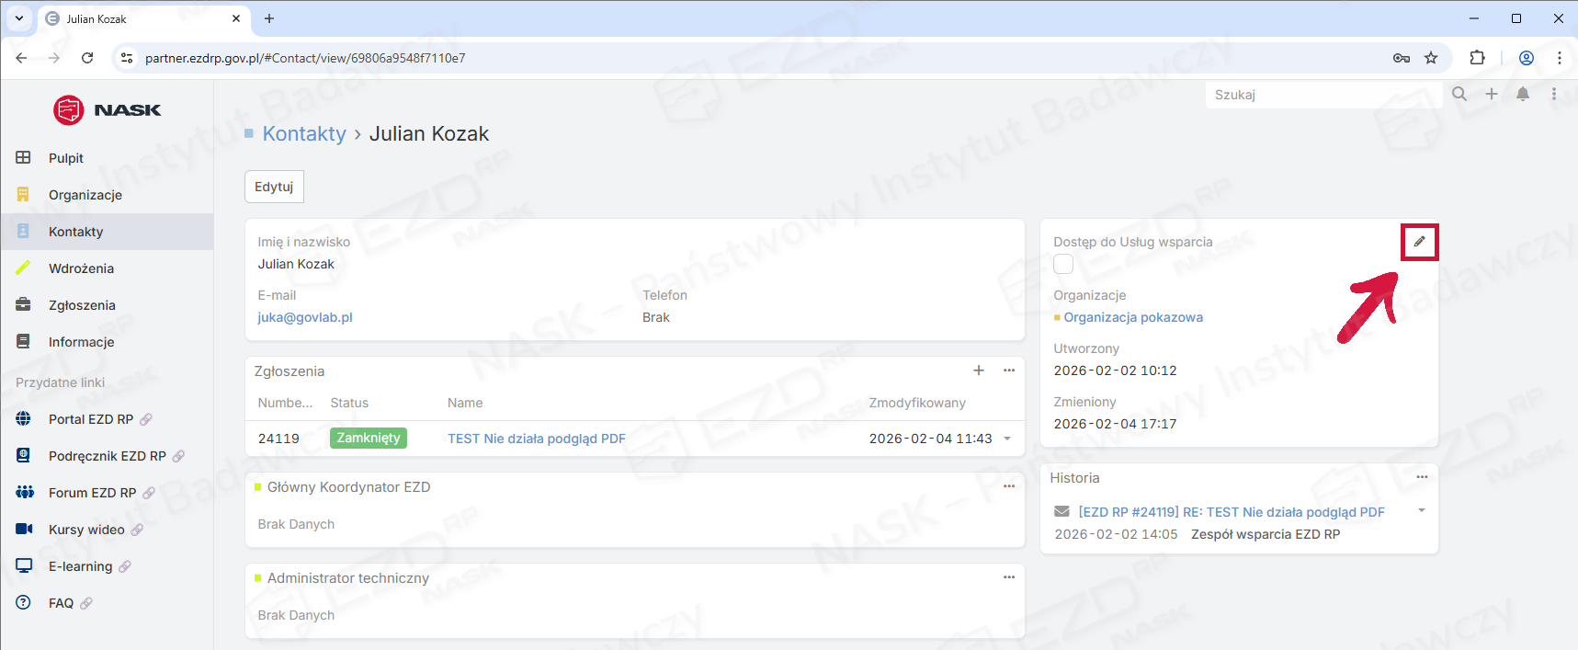Click the search magnifier icon

1459,94
